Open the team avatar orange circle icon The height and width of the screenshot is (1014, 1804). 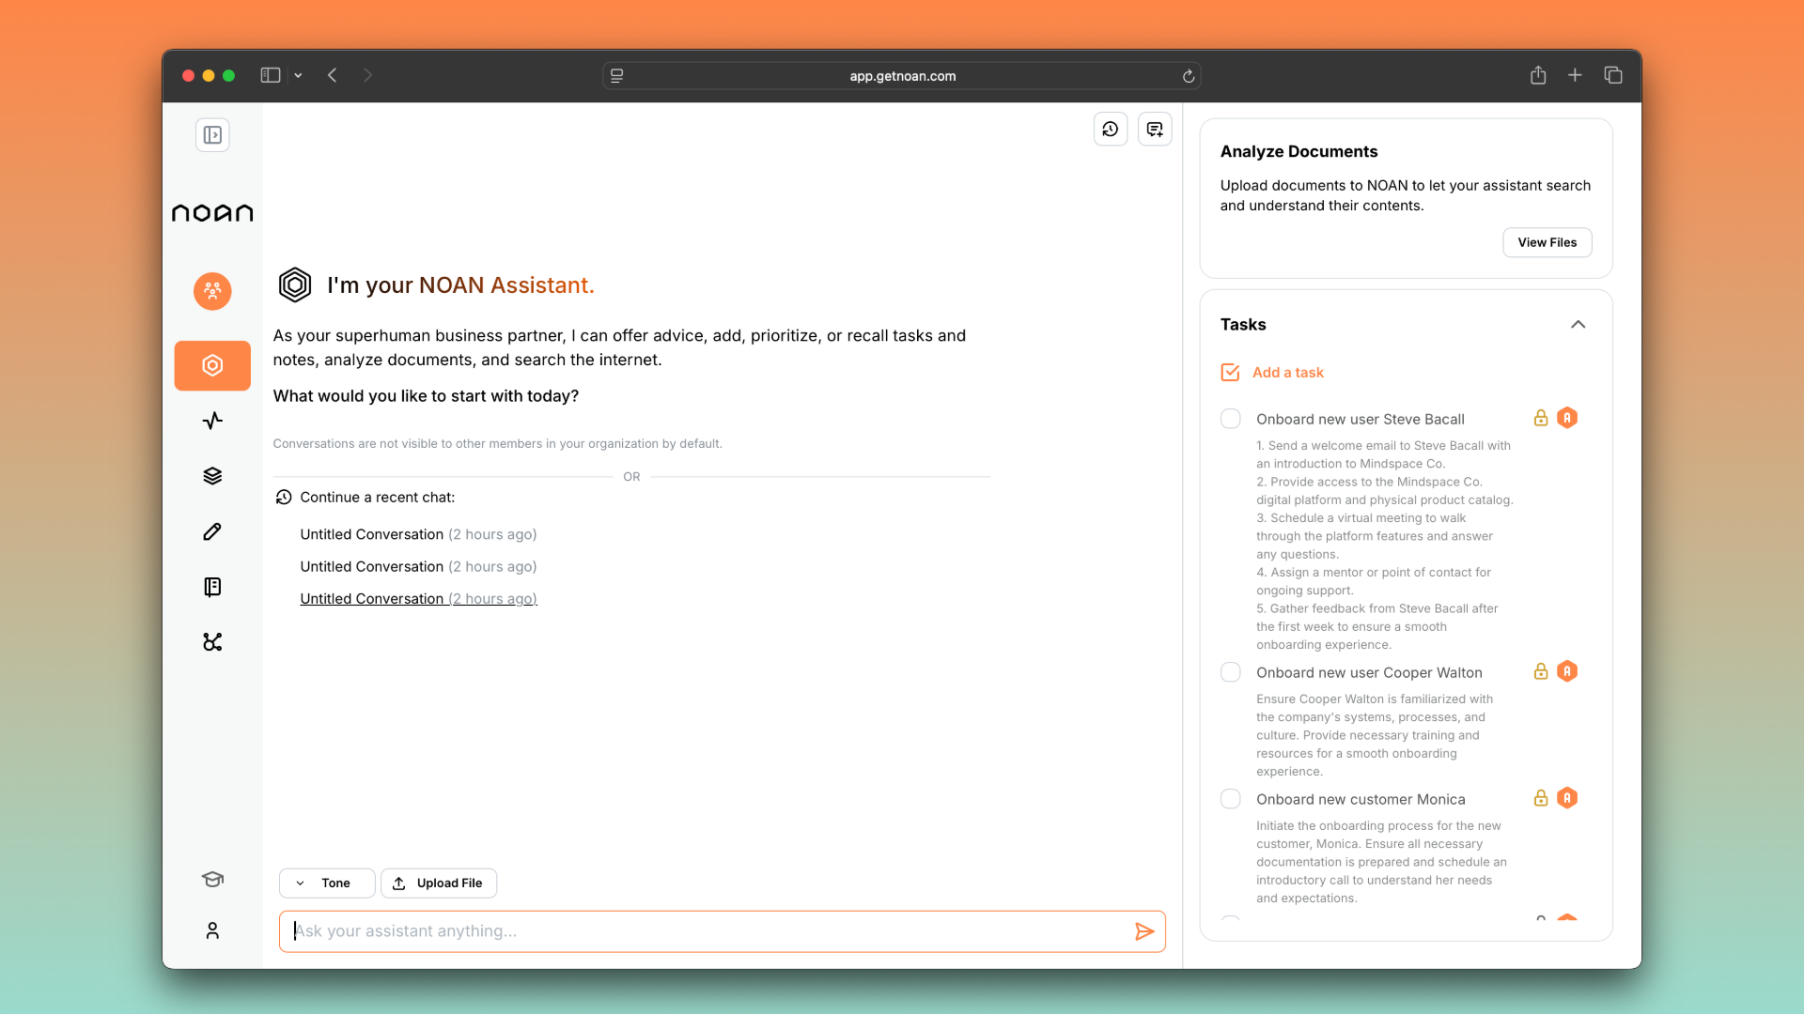(x=212, y=291)
